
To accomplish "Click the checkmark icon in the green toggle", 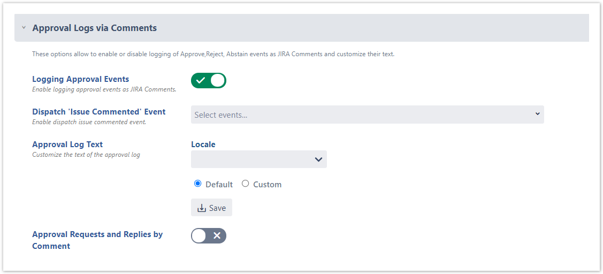I will click(201, 80).
